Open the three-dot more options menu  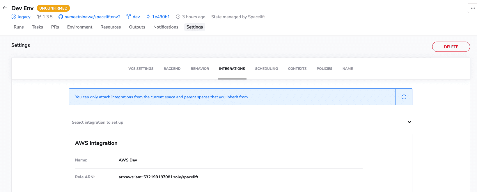[473, 8]
